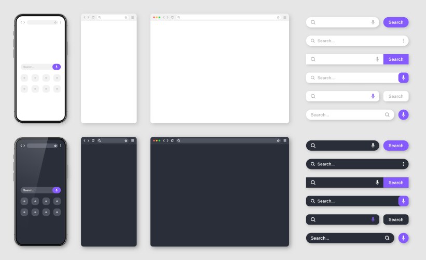Tap the purple microphone button on the light phone

pyautogui.click(x=57, y=67)
